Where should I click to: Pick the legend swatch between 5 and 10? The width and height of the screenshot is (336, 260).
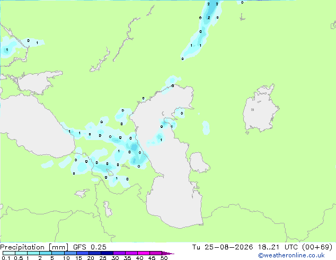58,253
